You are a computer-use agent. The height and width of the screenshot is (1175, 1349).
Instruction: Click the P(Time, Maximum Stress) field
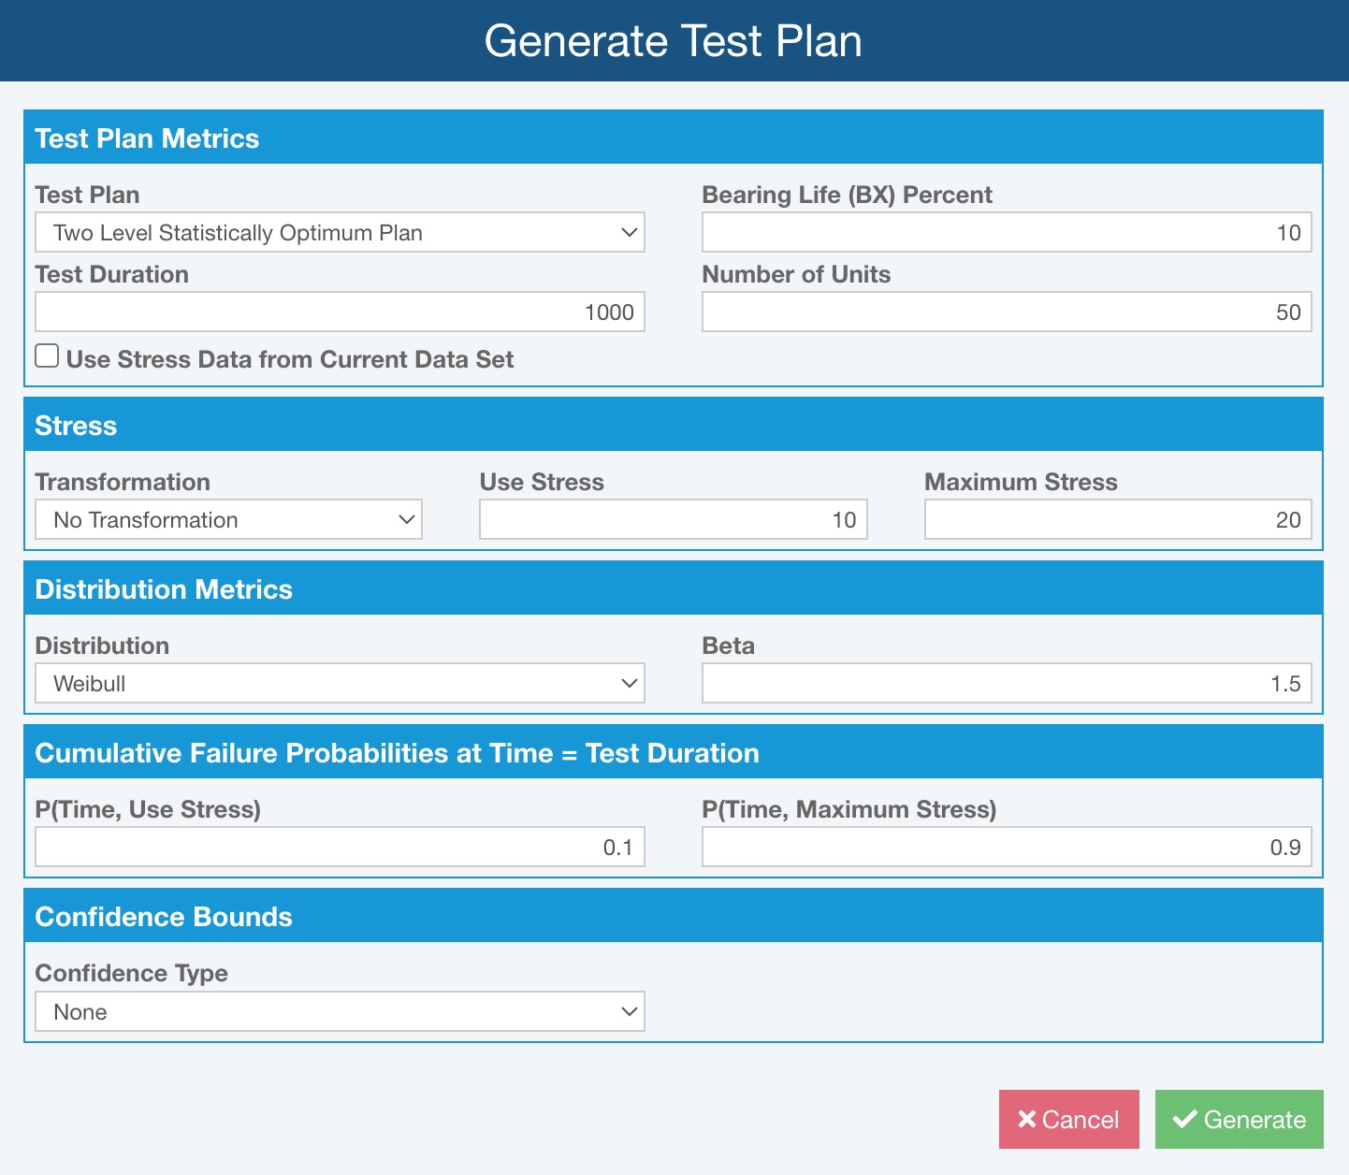pyautogui.click(x=1006, y=847)
